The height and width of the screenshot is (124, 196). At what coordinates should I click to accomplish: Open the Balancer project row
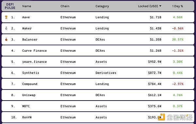coord(98,39)
